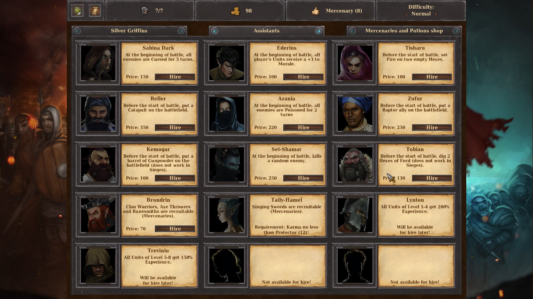
Task: Hire Reller the catapult assistant
Action: point(175,127)
